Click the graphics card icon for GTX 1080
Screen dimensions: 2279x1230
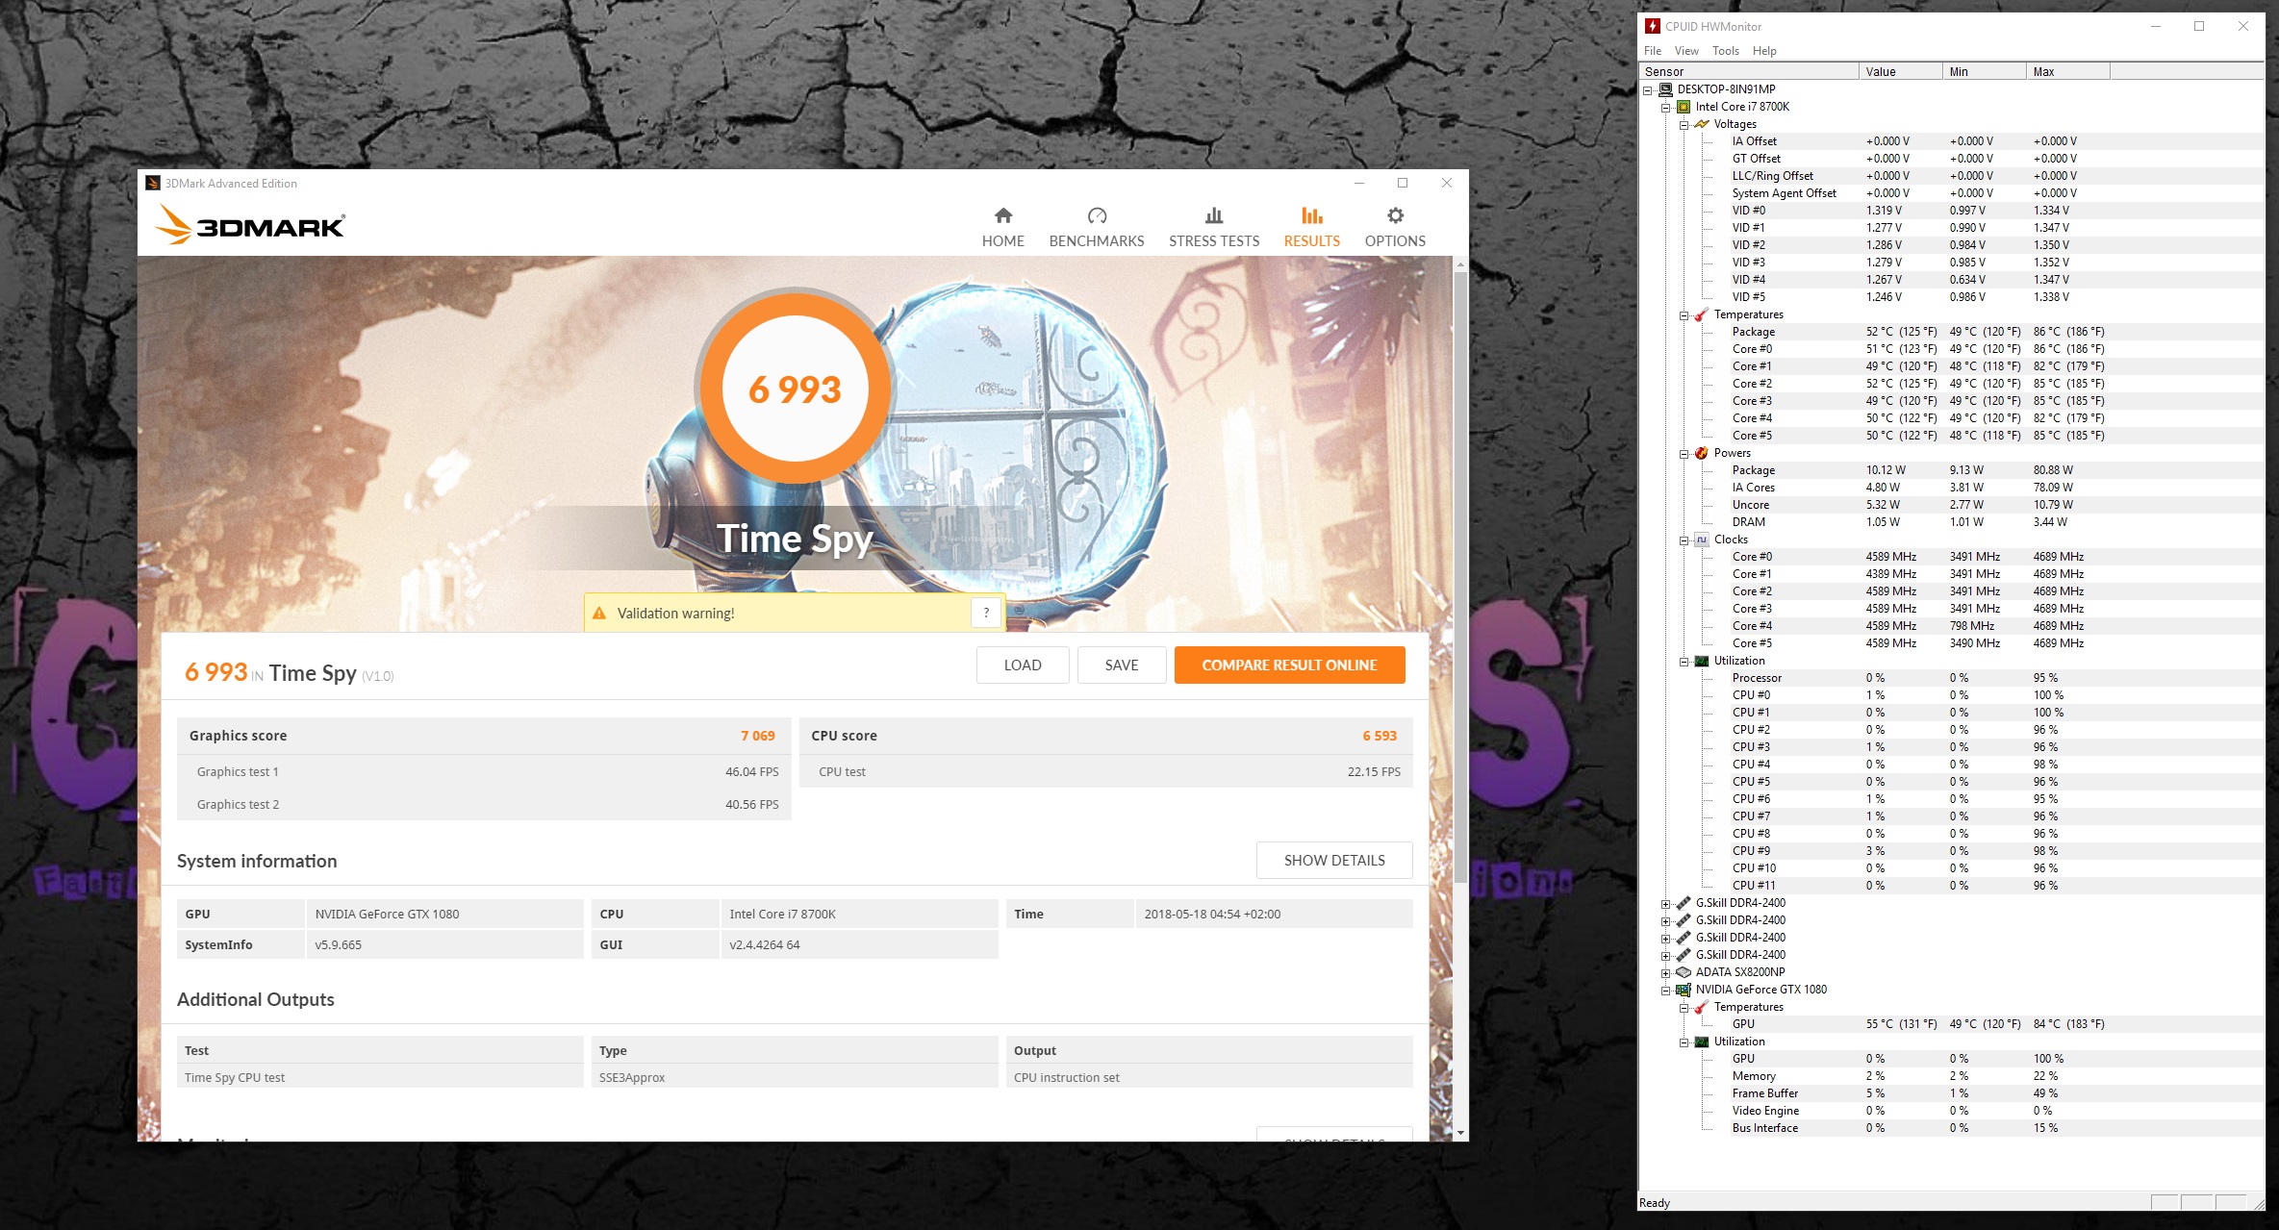tap(1684, 990)
